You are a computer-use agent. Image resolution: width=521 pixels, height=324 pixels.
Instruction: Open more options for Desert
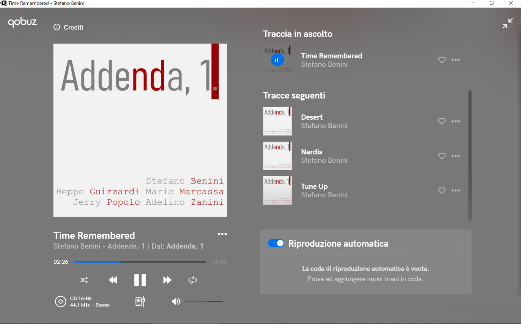click(455, 121)
